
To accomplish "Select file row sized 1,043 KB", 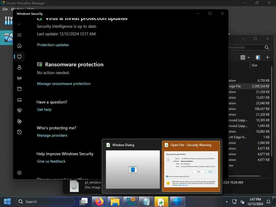I will click(249, 126).
